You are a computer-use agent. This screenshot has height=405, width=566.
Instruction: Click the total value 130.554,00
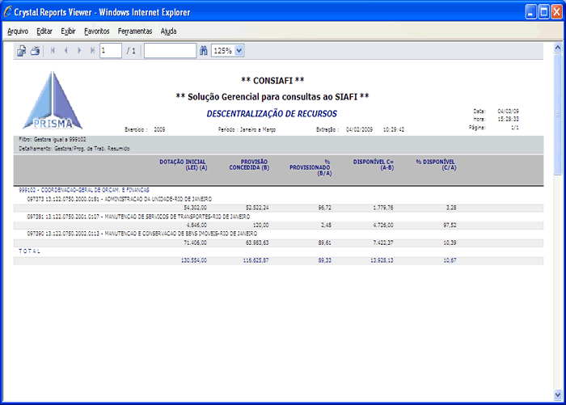click(x=194, y=260)
